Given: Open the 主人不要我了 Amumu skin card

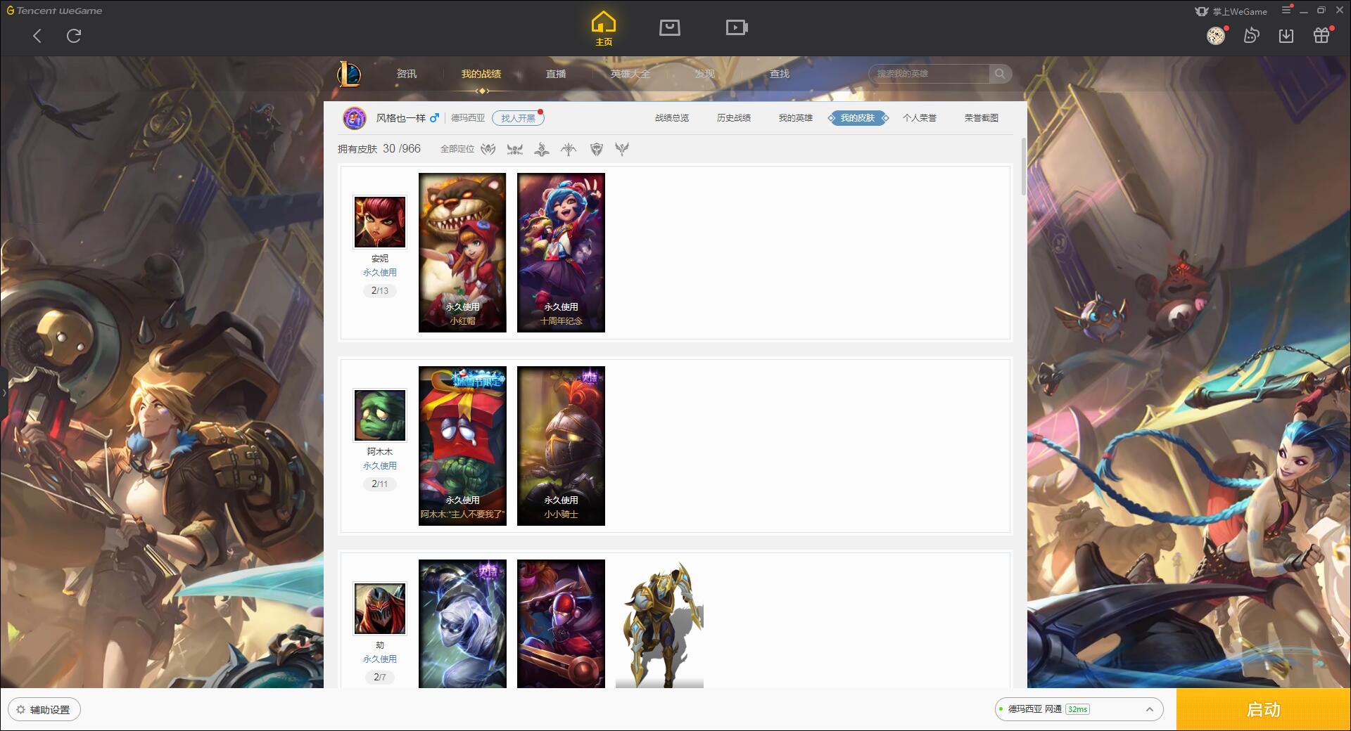Looking at the screenshot, I should [x=462, y=446].
